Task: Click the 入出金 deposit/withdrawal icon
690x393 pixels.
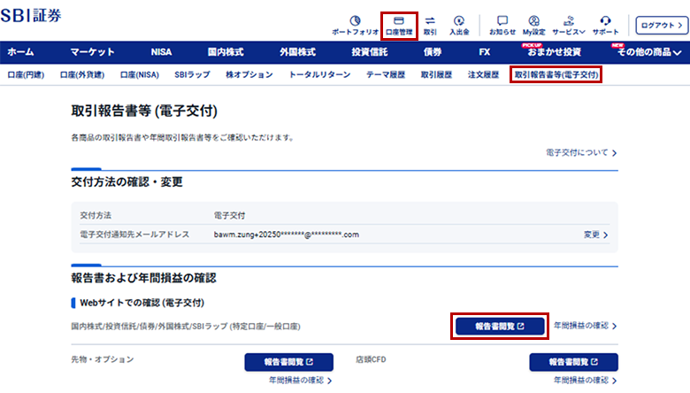Action: point(458,24)
